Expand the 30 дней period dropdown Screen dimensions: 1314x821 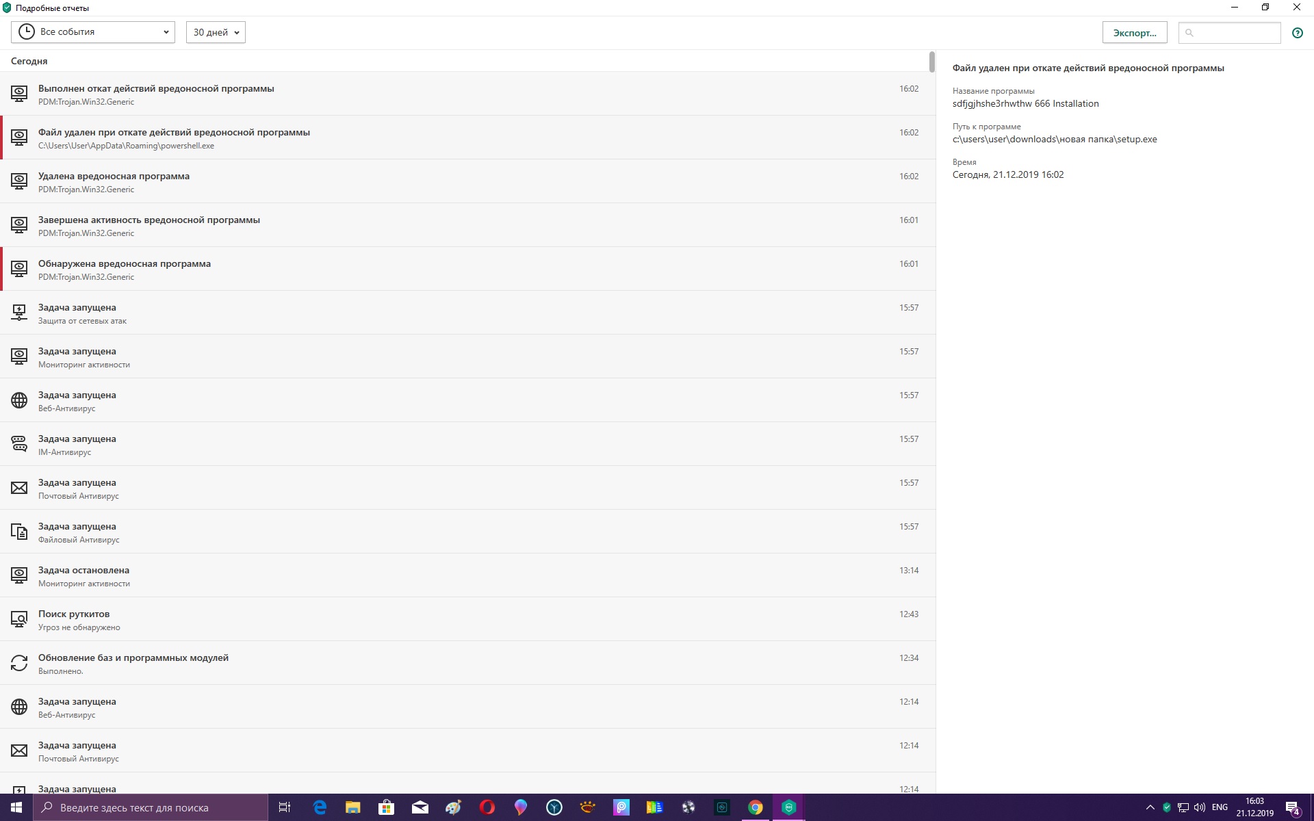[x=216, y=32]
